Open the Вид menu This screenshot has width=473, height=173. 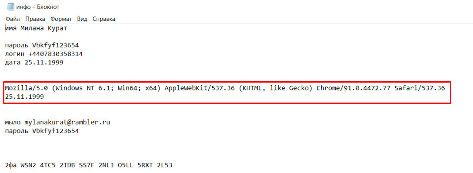tap(82, 19)
